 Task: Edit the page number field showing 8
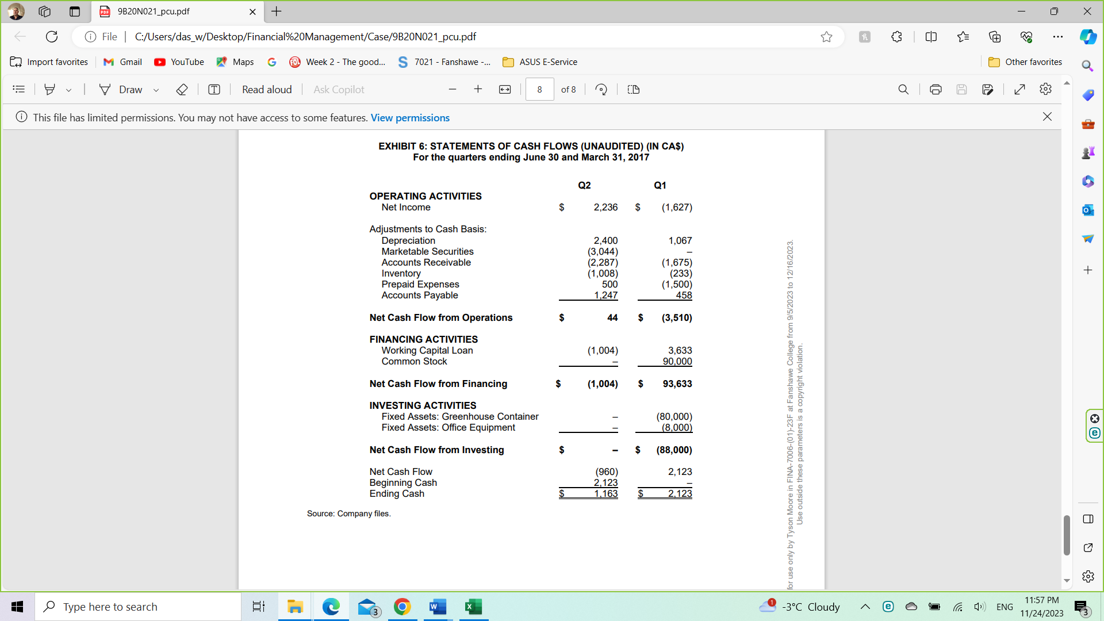click(539, 89)
